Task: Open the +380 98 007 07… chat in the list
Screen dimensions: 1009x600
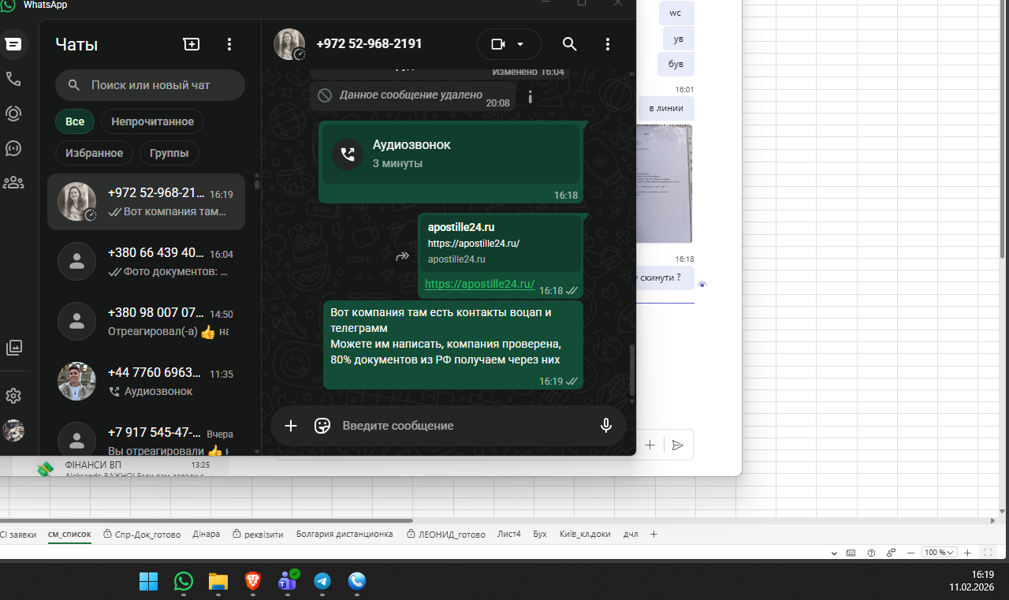Action: click(146, 322)
